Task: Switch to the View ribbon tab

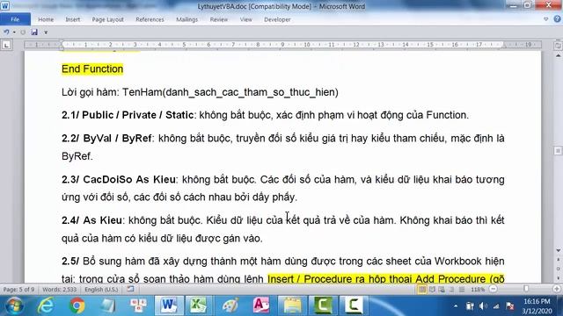Action: coord(246,19)
